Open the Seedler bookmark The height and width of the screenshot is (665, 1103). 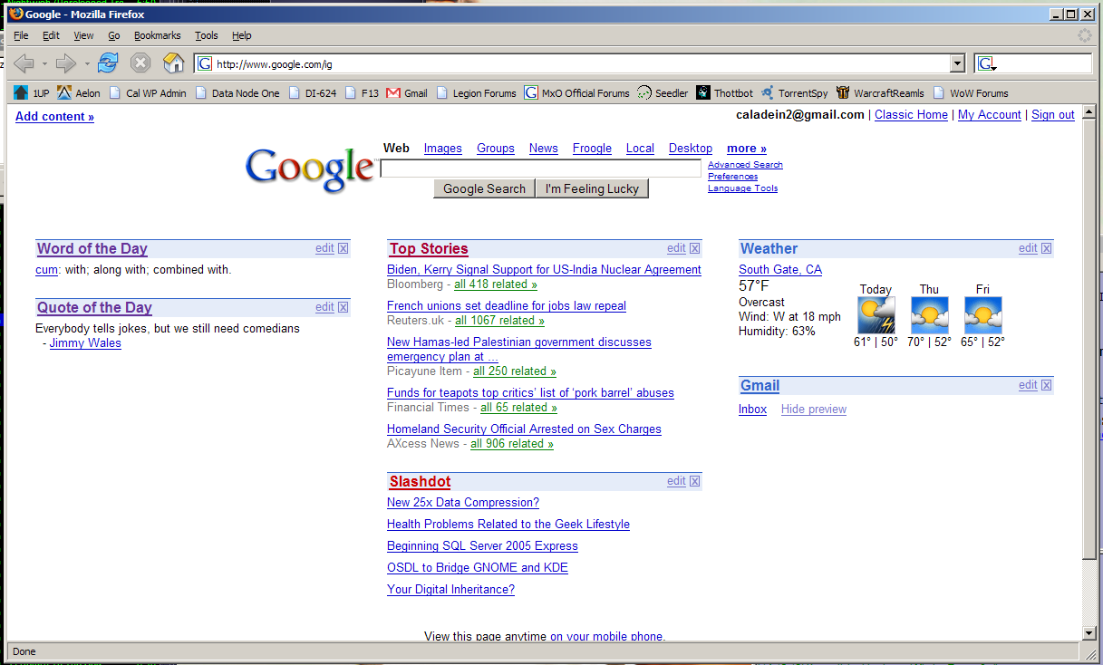(663, 92)
